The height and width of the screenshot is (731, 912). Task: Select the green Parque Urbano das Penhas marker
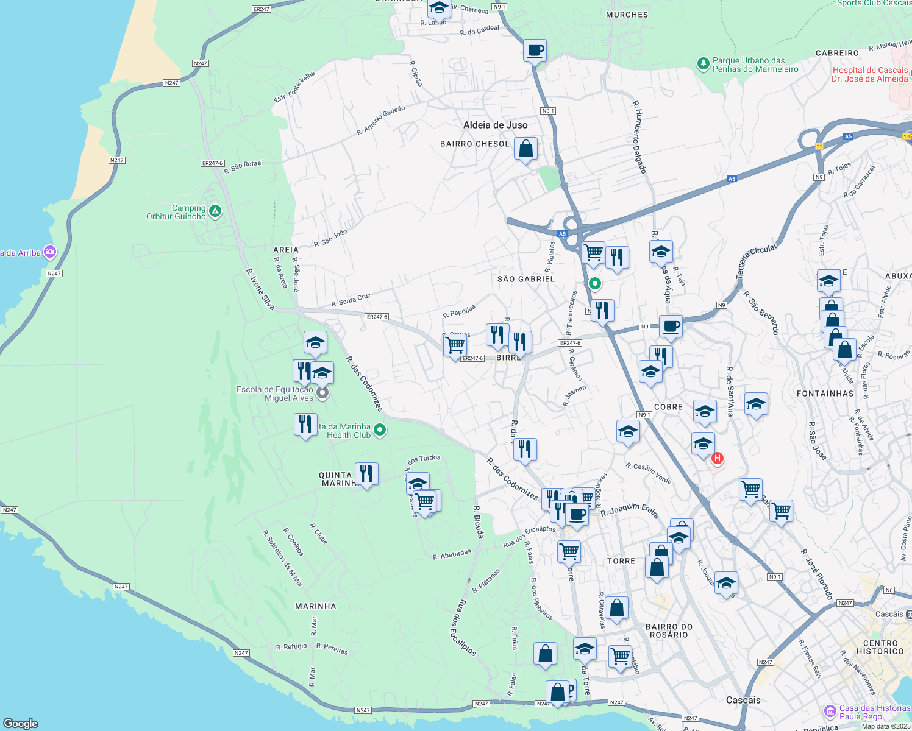click(704, 63)
